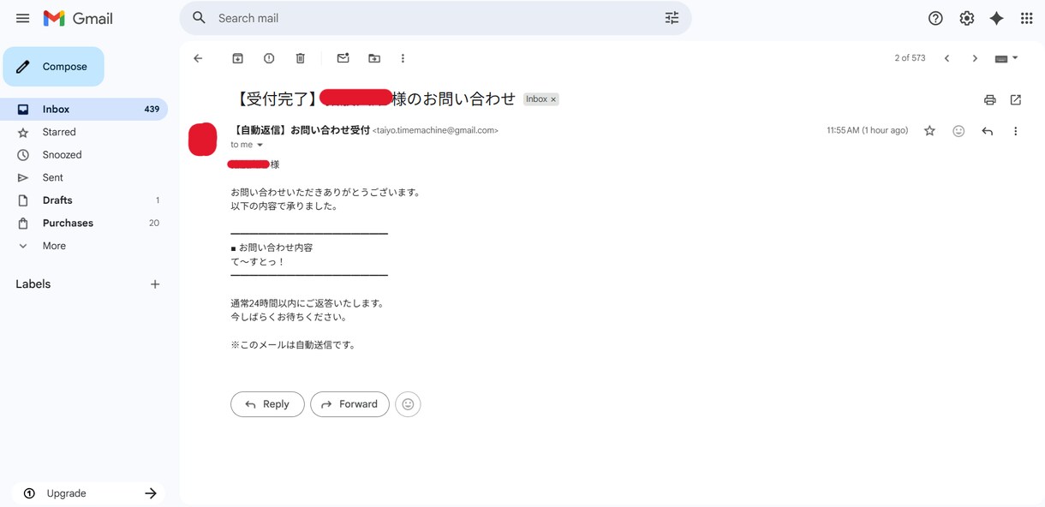1045x507 pixels.
Task: Expand the More section in sidebar
Action: pos(85,246)
